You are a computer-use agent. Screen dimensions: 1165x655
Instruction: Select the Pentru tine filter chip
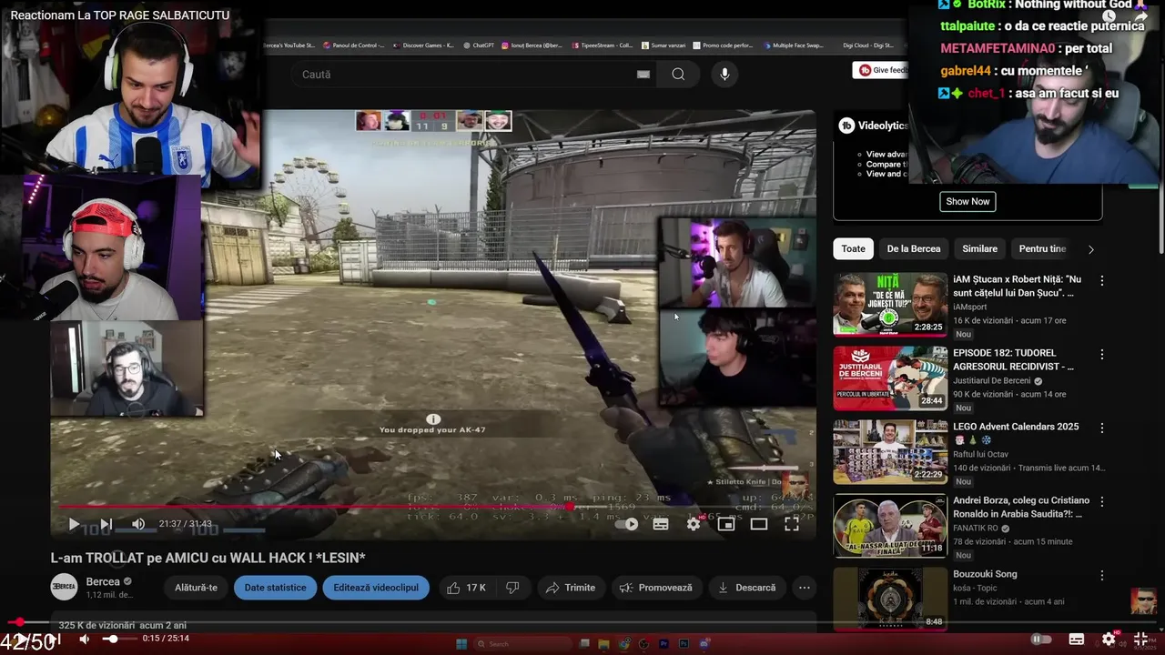1042,249
